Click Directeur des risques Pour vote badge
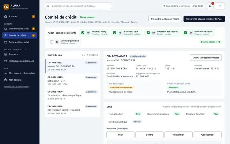The image size is (230, 144). coord(177,114)
